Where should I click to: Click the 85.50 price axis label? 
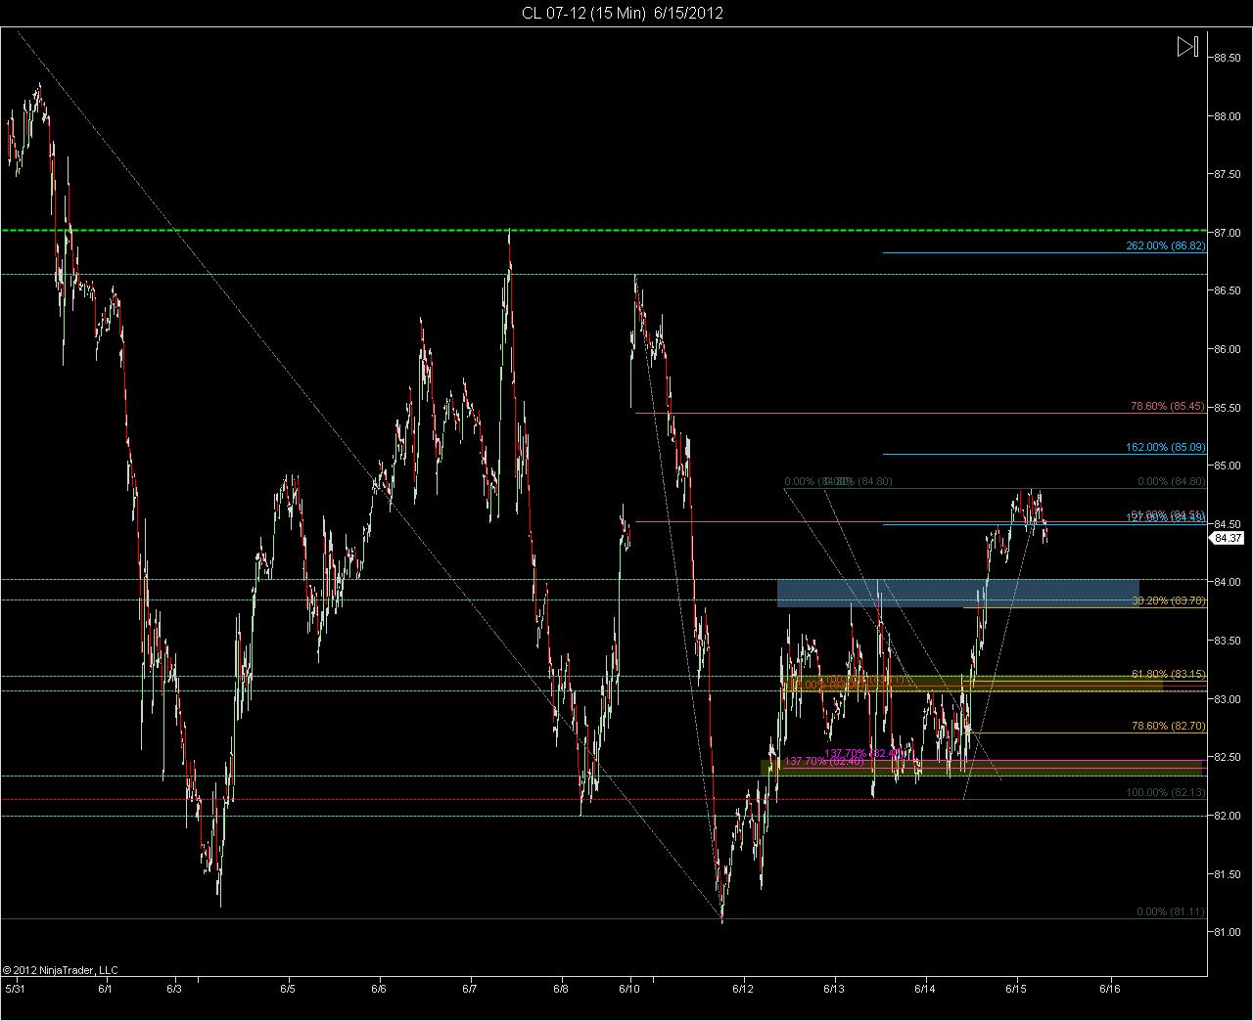[1228, 407]
